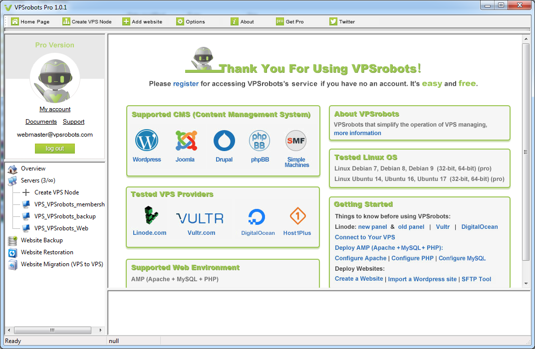535x349 pixels.
Task: Click the phpBB logo icon
Action: coord(260,141)
